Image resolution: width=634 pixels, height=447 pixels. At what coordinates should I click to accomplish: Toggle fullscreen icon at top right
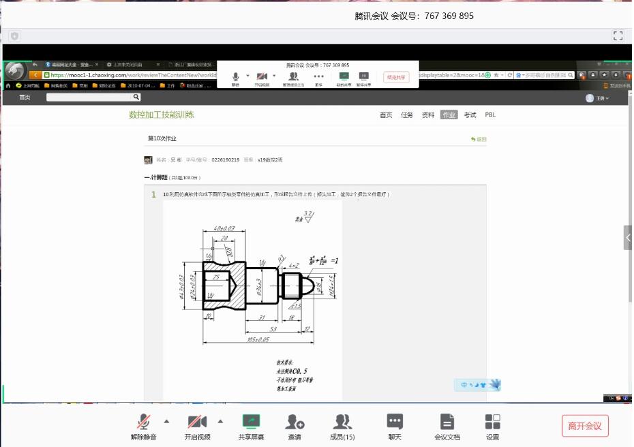tap(618, 35)
